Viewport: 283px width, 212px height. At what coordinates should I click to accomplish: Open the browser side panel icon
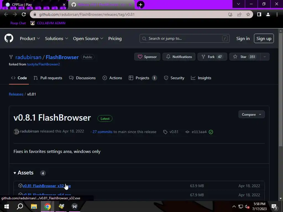click(x=259, y=14)
